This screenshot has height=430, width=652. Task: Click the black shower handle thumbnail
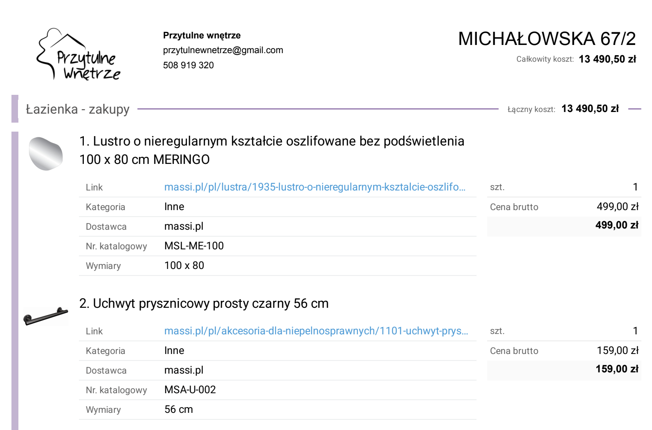point(45,316)
